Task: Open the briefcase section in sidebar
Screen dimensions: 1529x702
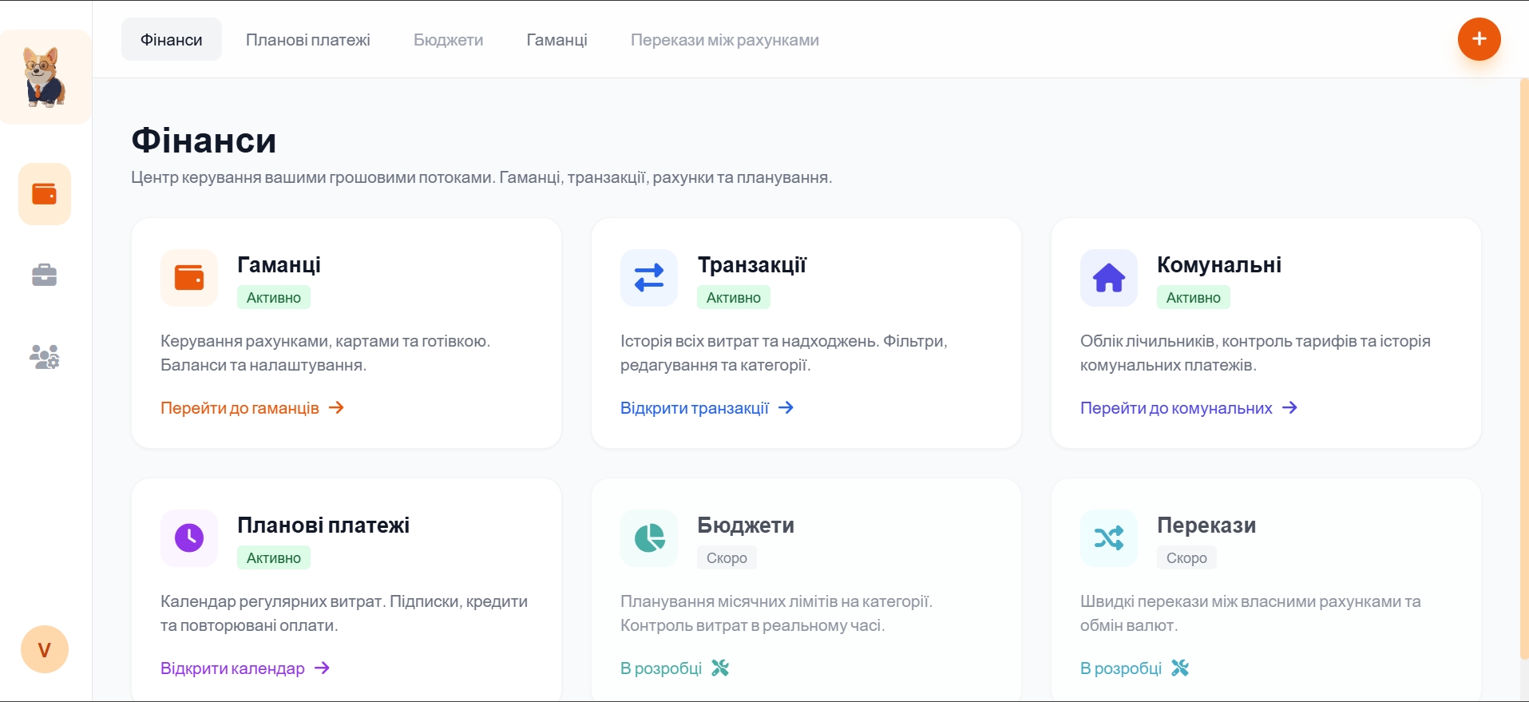Action: (x=45, y=276)
